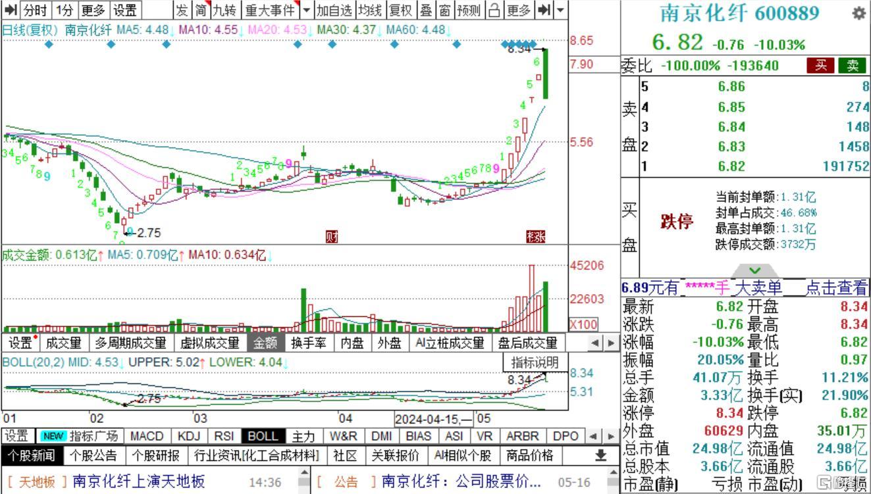Open the 发 toolbar item
Viewport: 871px width, 494px height.
tap(182, 10)
